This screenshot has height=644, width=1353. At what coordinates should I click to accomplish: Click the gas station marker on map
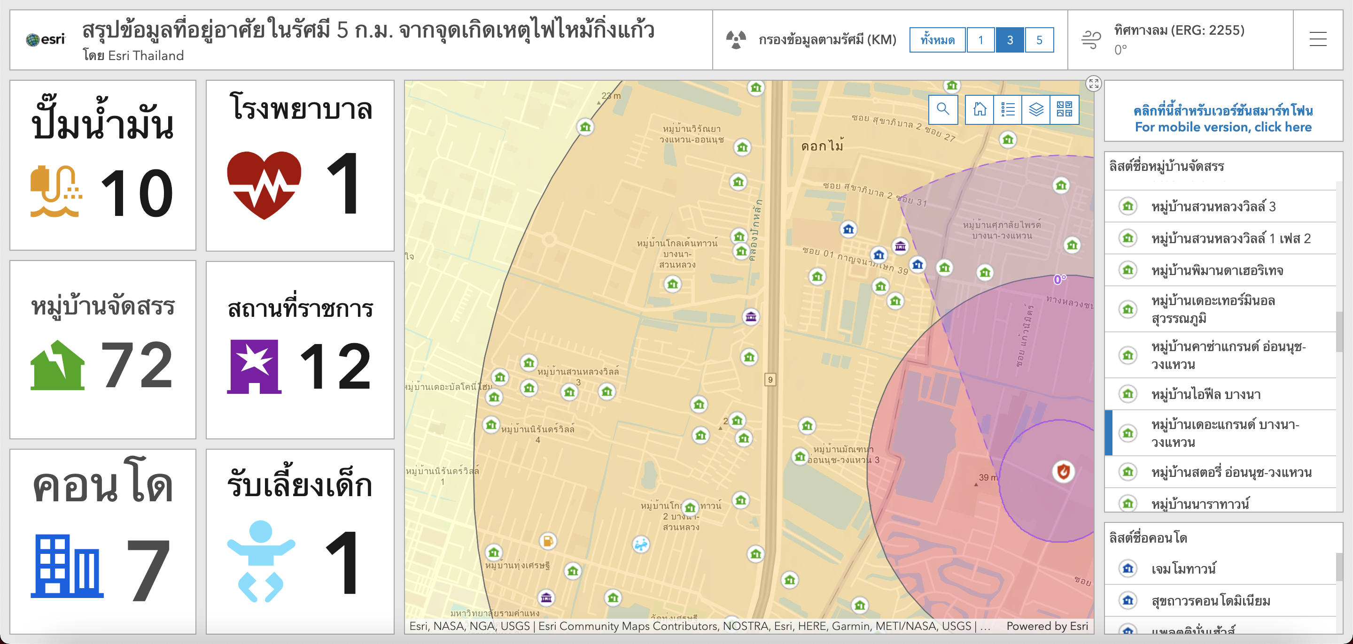click(547, 541)
